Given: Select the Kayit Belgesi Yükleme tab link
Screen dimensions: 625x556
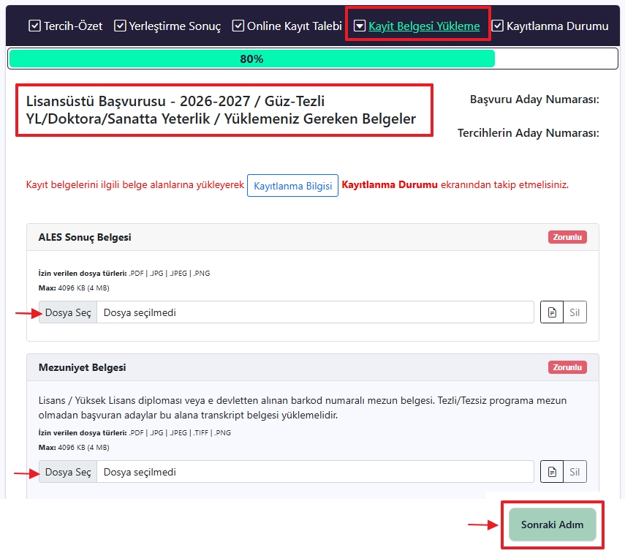Looking at the screenshot, I should coord(424,26).
